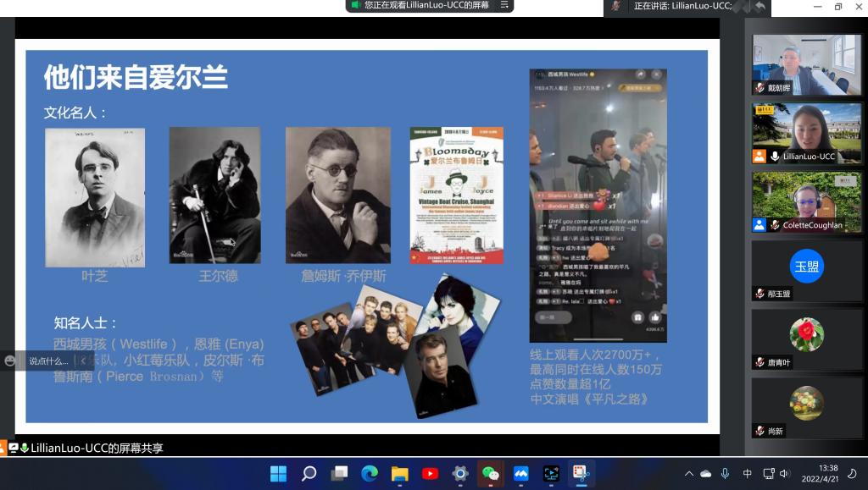This screenshot has width=868, height=490.
Task: Click the microphone icon in system tray
Action: 726,473
